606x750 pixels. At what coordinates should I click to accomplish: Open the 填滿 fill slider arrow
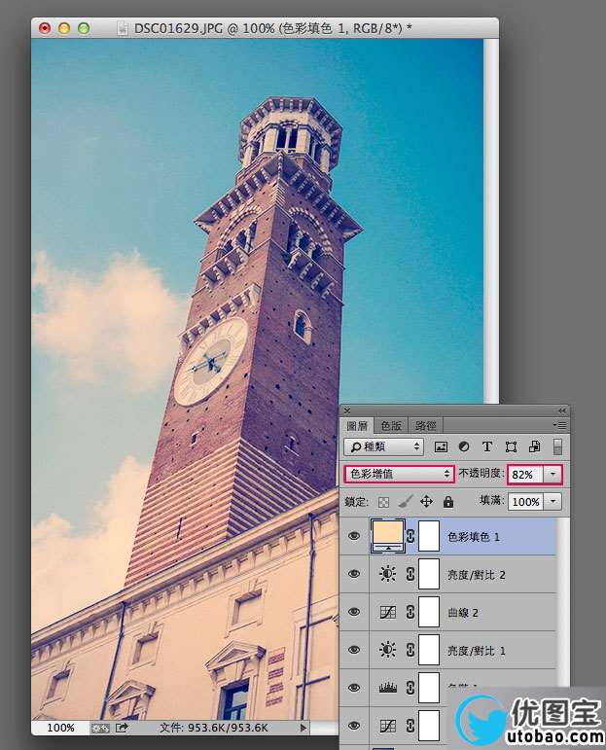(553, 501)
